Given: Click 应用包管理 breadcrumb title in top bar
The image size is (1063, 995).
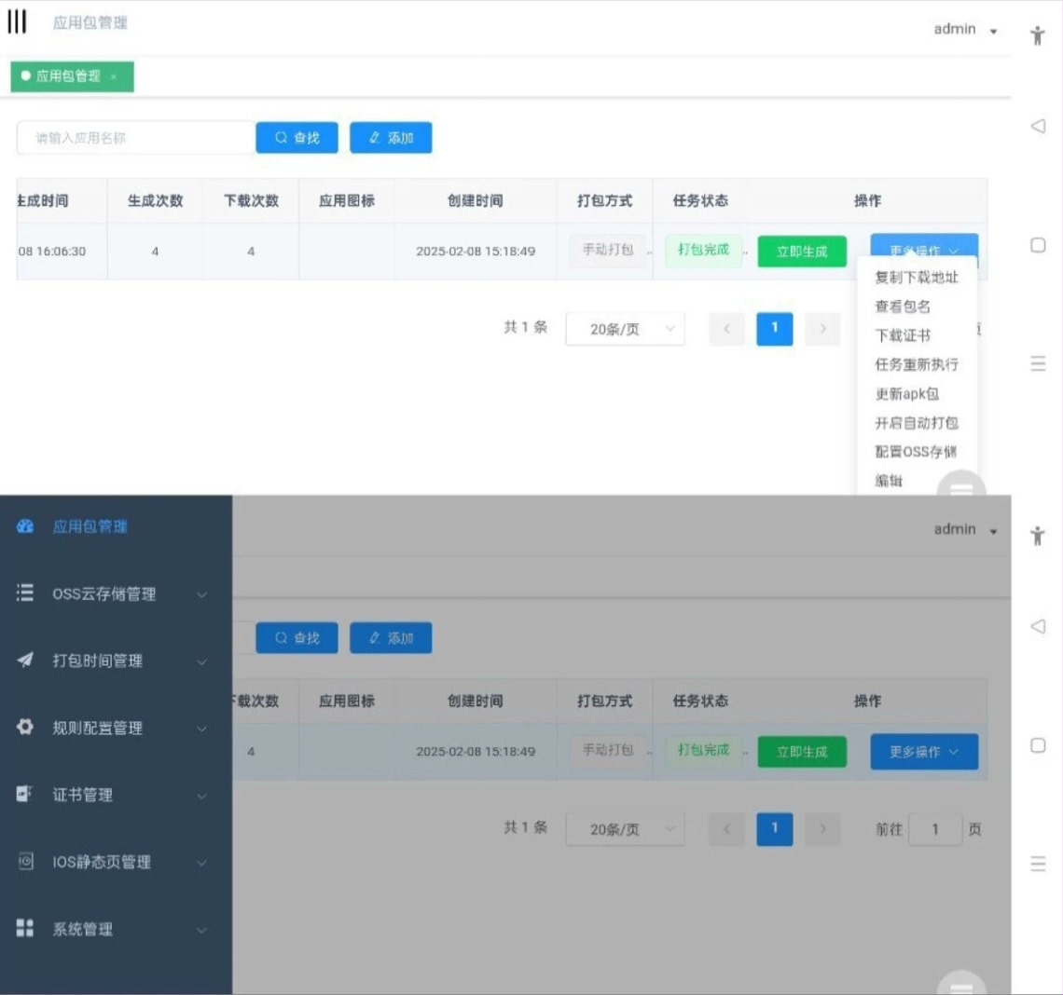Looking at the screenshot, I should [x=90, y=22].
